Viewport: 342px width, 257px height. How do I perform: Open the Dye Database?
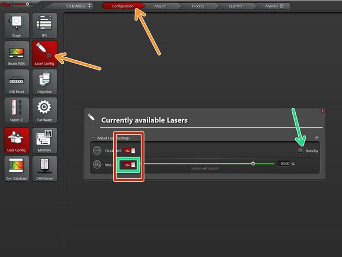17,168
